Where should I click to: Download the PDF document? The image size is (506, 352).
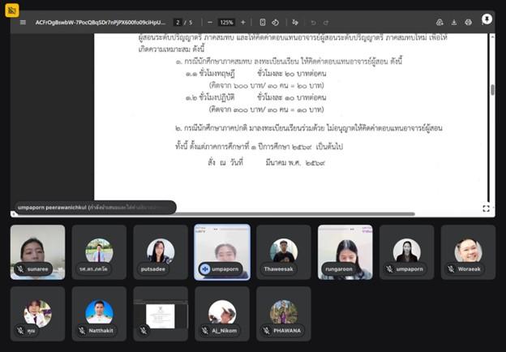(454, 22)
